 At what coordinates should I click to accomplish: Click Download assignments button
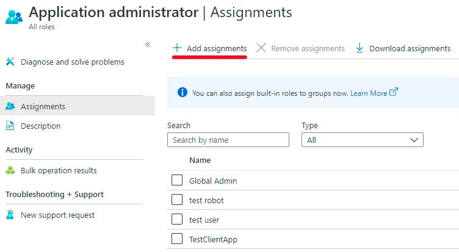pyautogui.click(x=410, y=48)
